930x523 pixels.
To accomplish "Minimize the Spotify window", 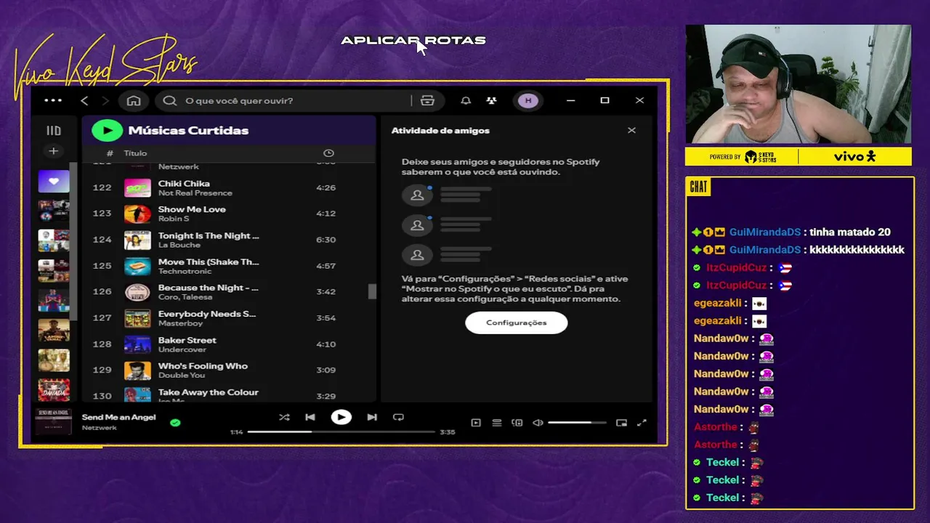I will tap(570, 100).
